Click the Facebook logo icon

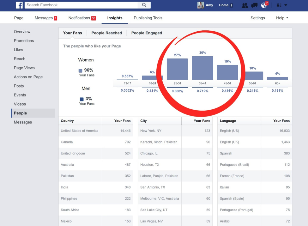19,5
